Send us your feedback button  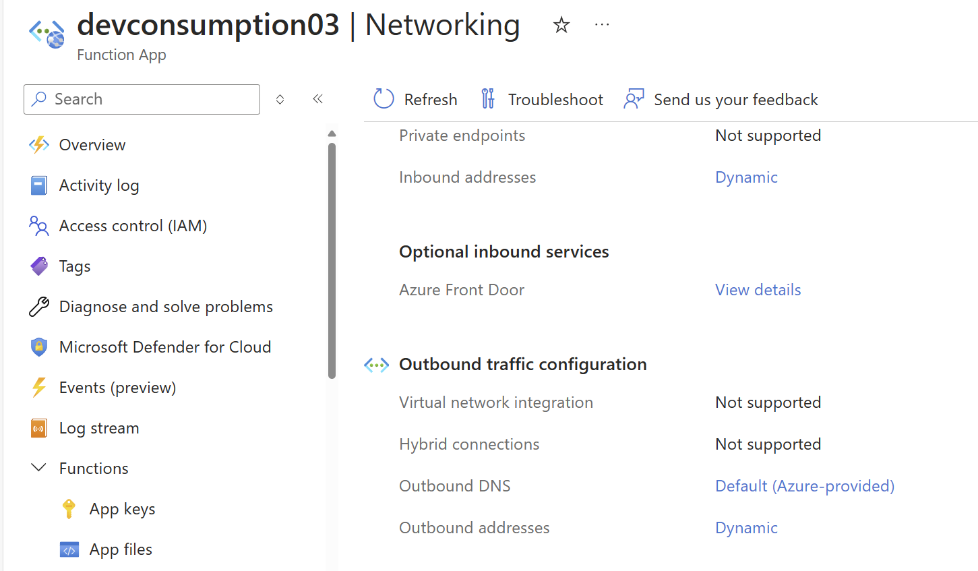(x=721, y=99)
